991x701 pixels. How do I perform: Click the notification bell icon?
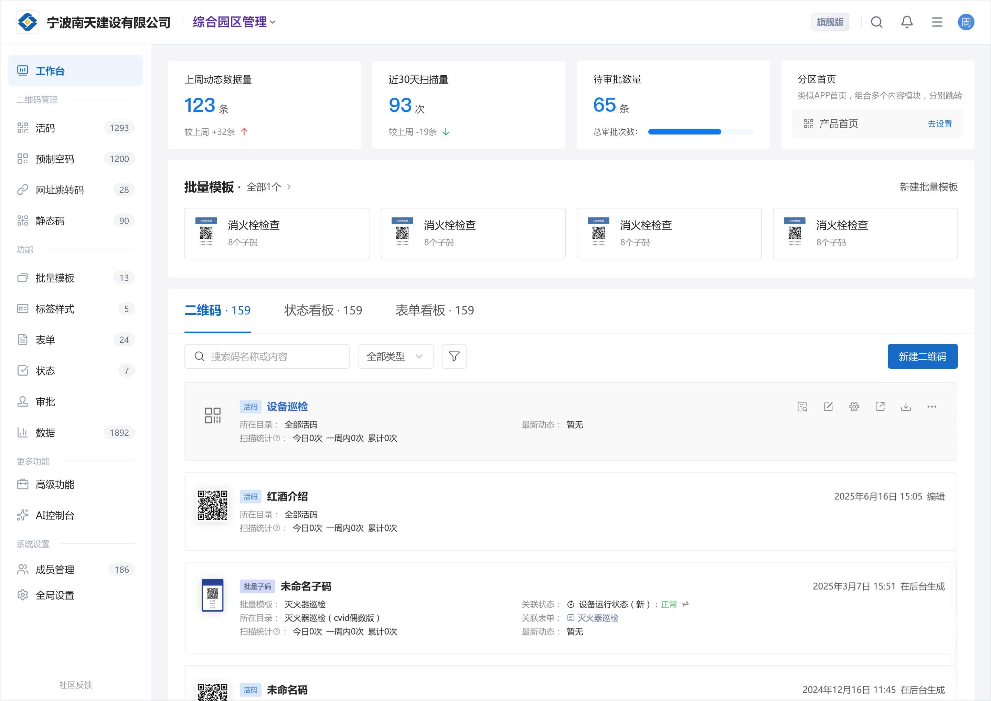tap(906, 22)
